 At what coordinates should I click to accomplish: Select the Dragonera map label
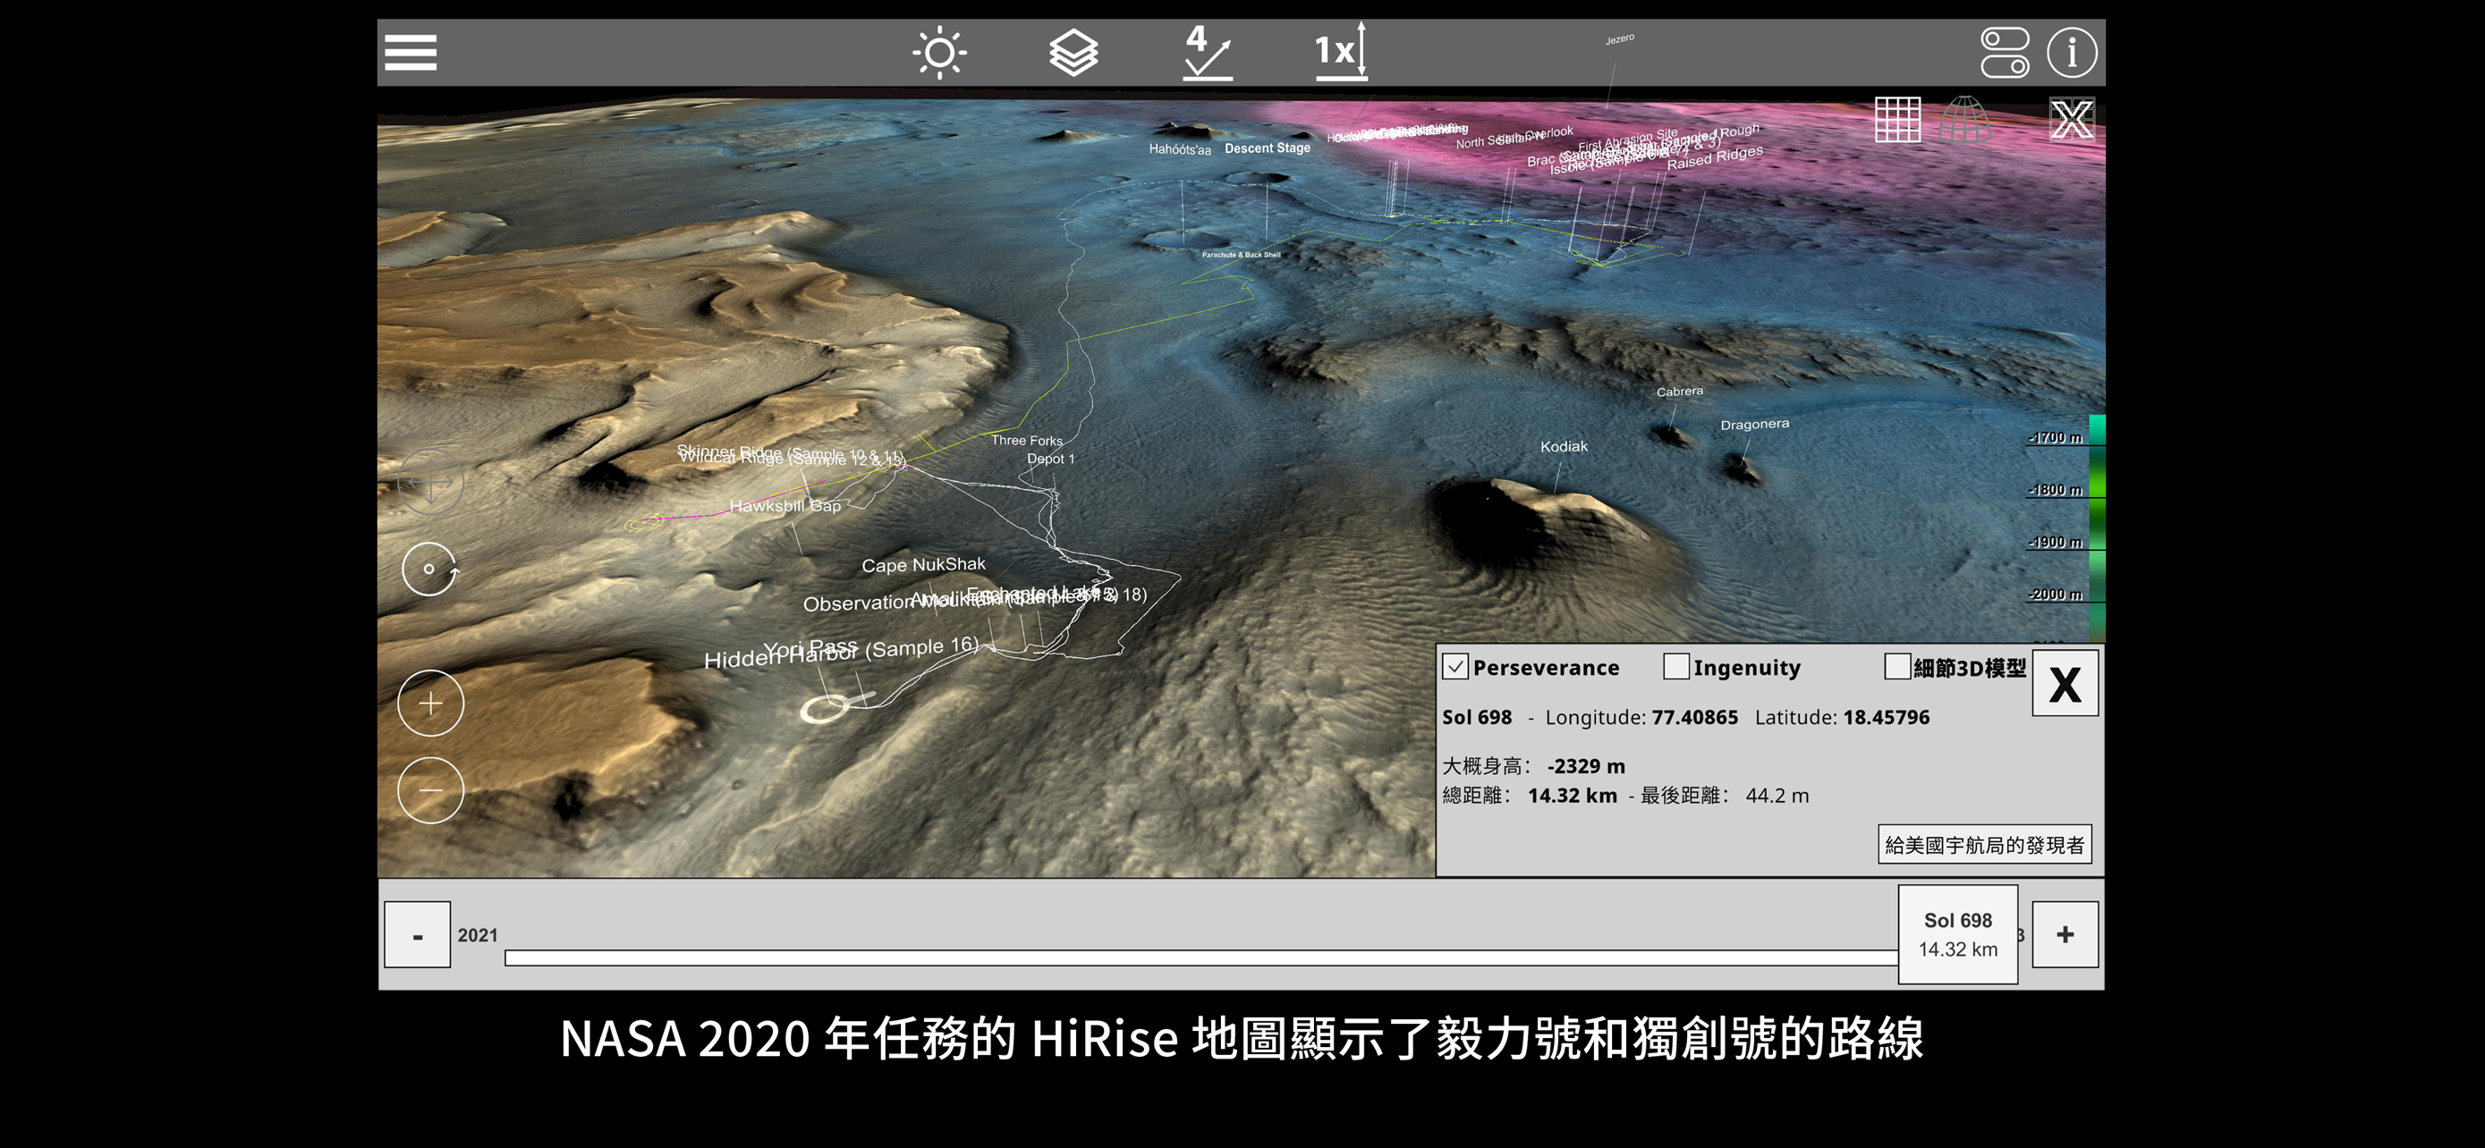click(1754, 424)
